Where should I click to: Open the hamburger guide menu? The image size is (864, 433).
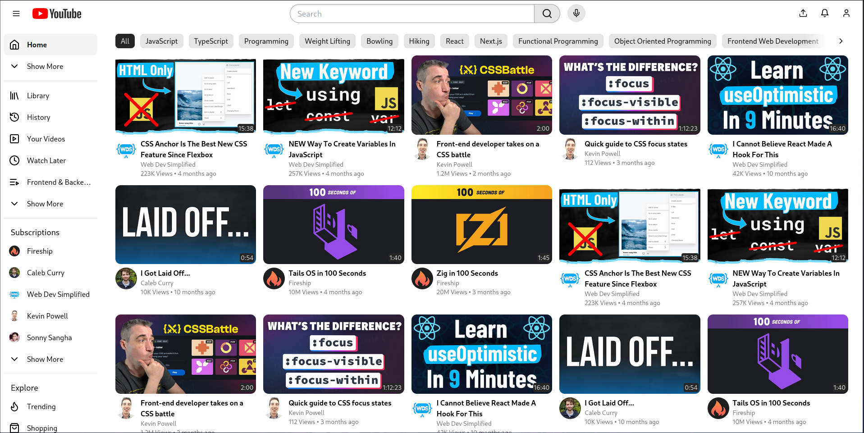pyautogui.click(x=16, y=14)
